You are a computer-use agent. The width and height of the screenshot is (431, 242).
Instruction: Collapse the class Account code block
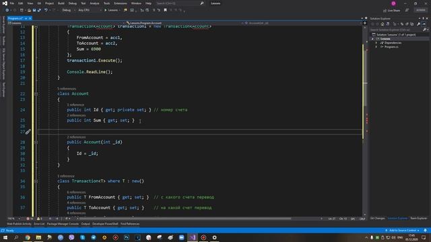[36, 94]
